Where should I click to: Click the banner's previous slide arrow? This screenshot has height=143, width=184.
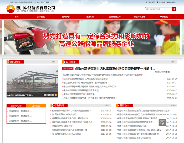coord(11,38)
